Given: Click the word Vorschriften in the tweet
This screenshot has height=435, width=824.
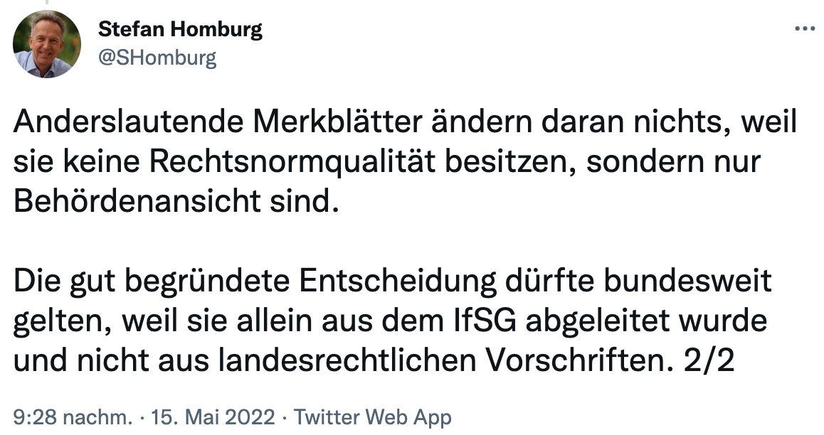Looking at the screenshot, I should (580, 360).
